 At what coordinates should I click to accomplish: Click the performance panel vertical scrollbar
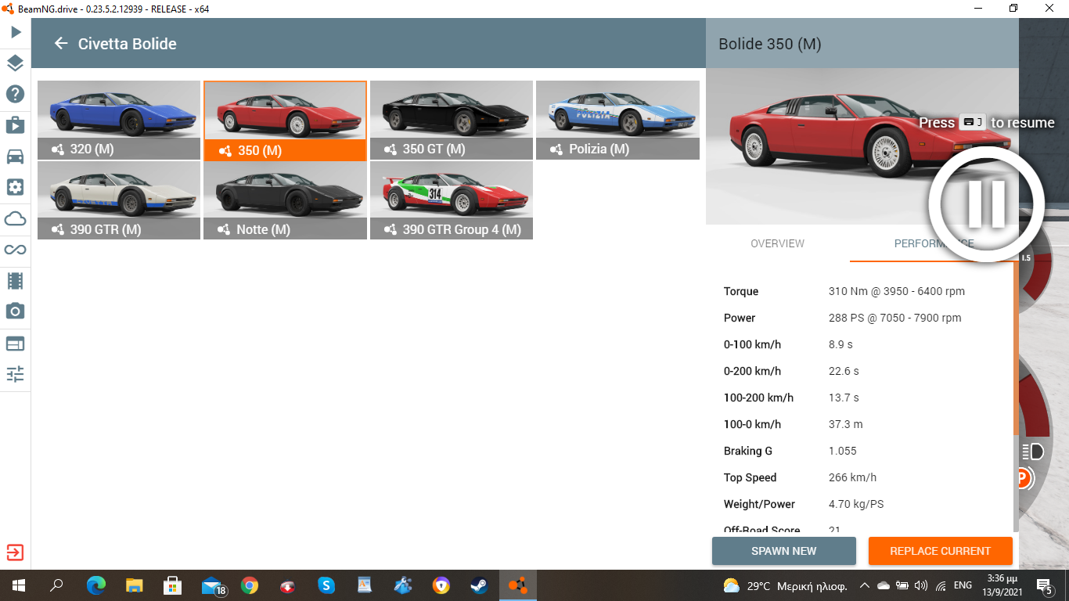[x=1016, y=348]
